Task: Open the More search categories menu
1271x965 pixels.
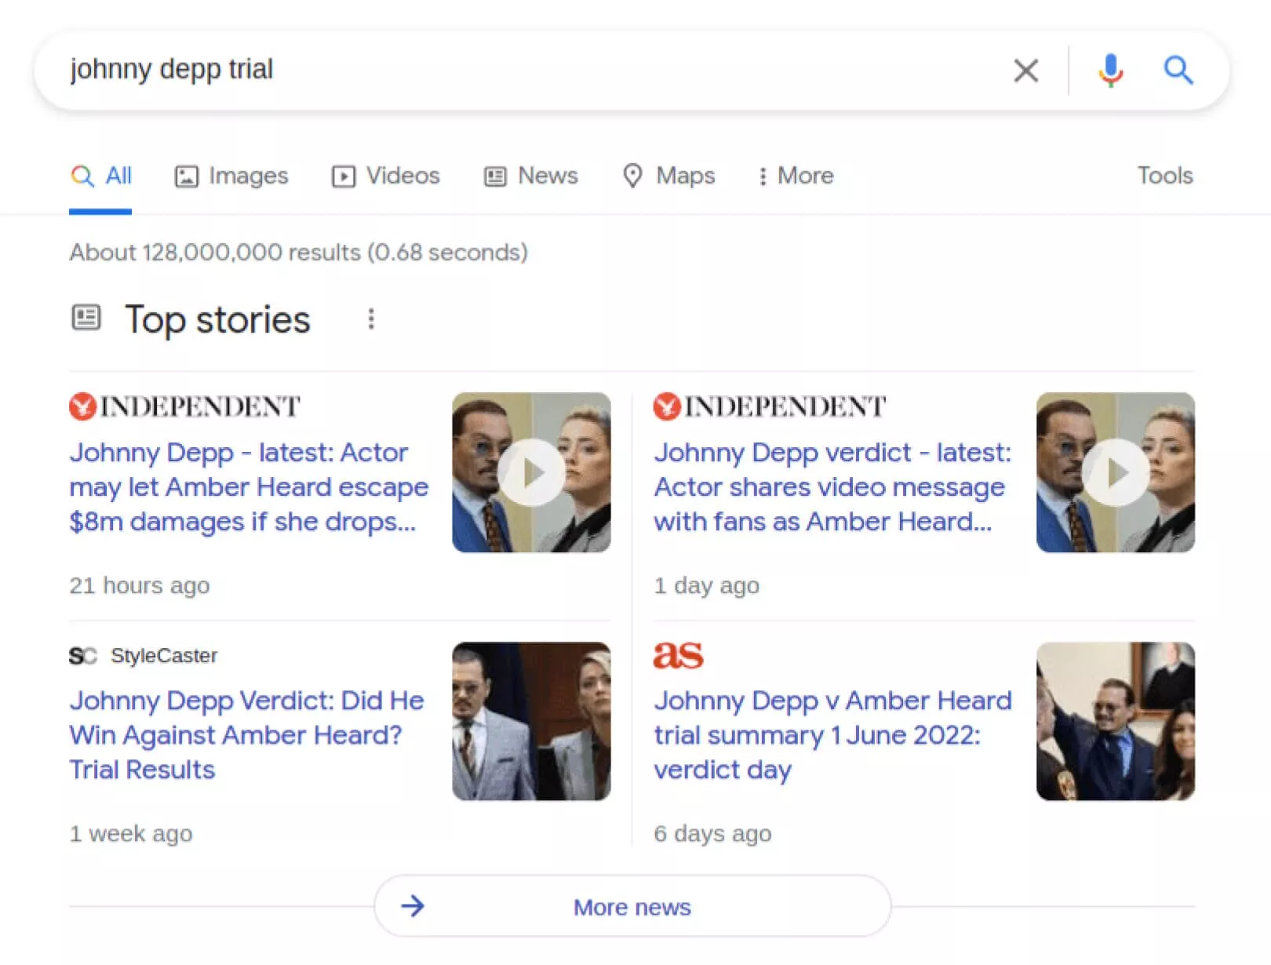Action: click(796, 176)
